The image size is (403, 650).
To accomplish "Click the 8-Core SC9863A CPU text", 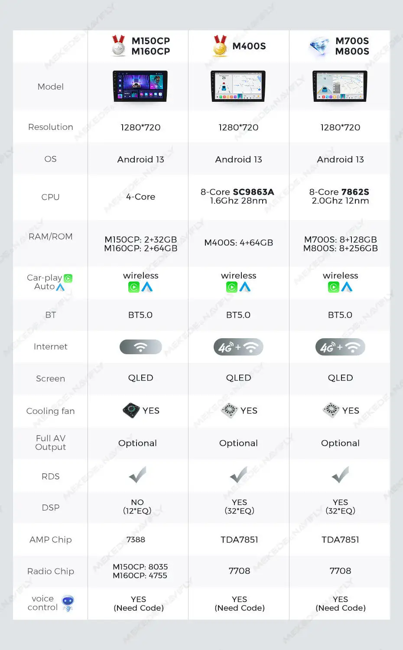I will (237, 192).
